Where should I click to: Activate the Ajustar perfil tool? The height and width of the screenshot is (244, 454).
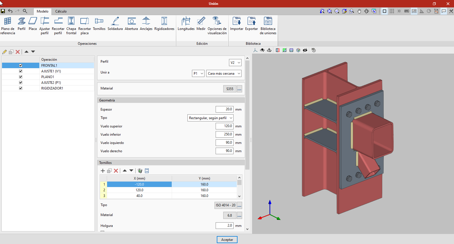click(44, 26)
